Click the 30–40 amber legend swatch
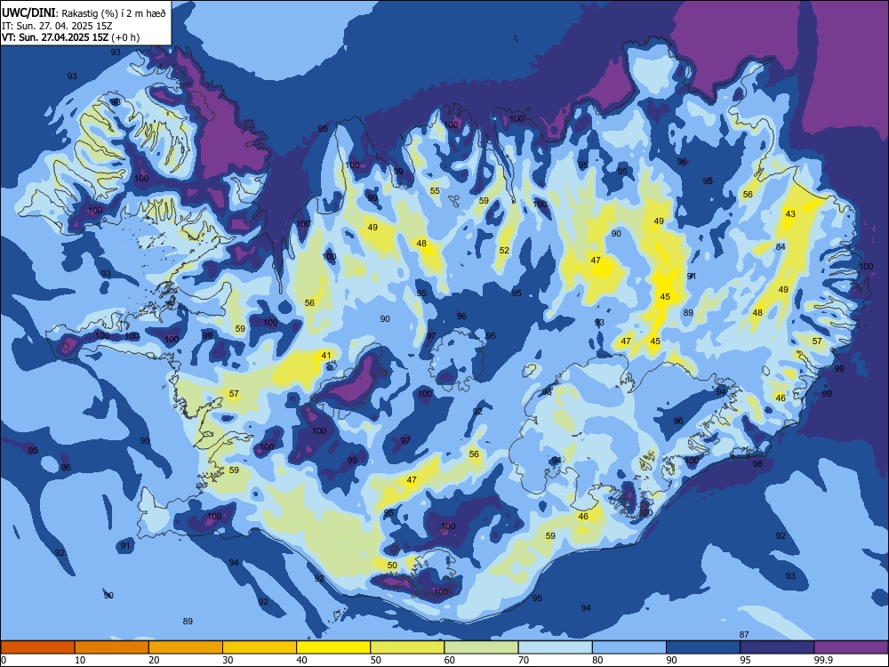The width and height of the screenshot is (889, 667). [x=260, y=647]
